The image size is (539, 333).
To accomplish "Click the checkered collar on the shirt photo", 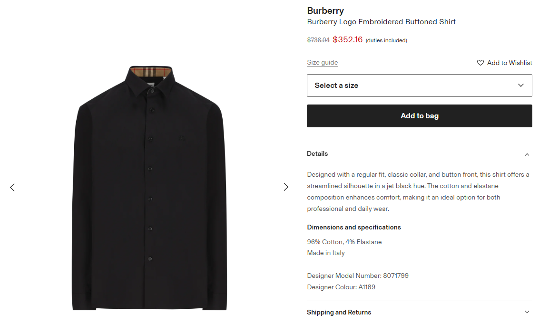I will pos(150,72).
